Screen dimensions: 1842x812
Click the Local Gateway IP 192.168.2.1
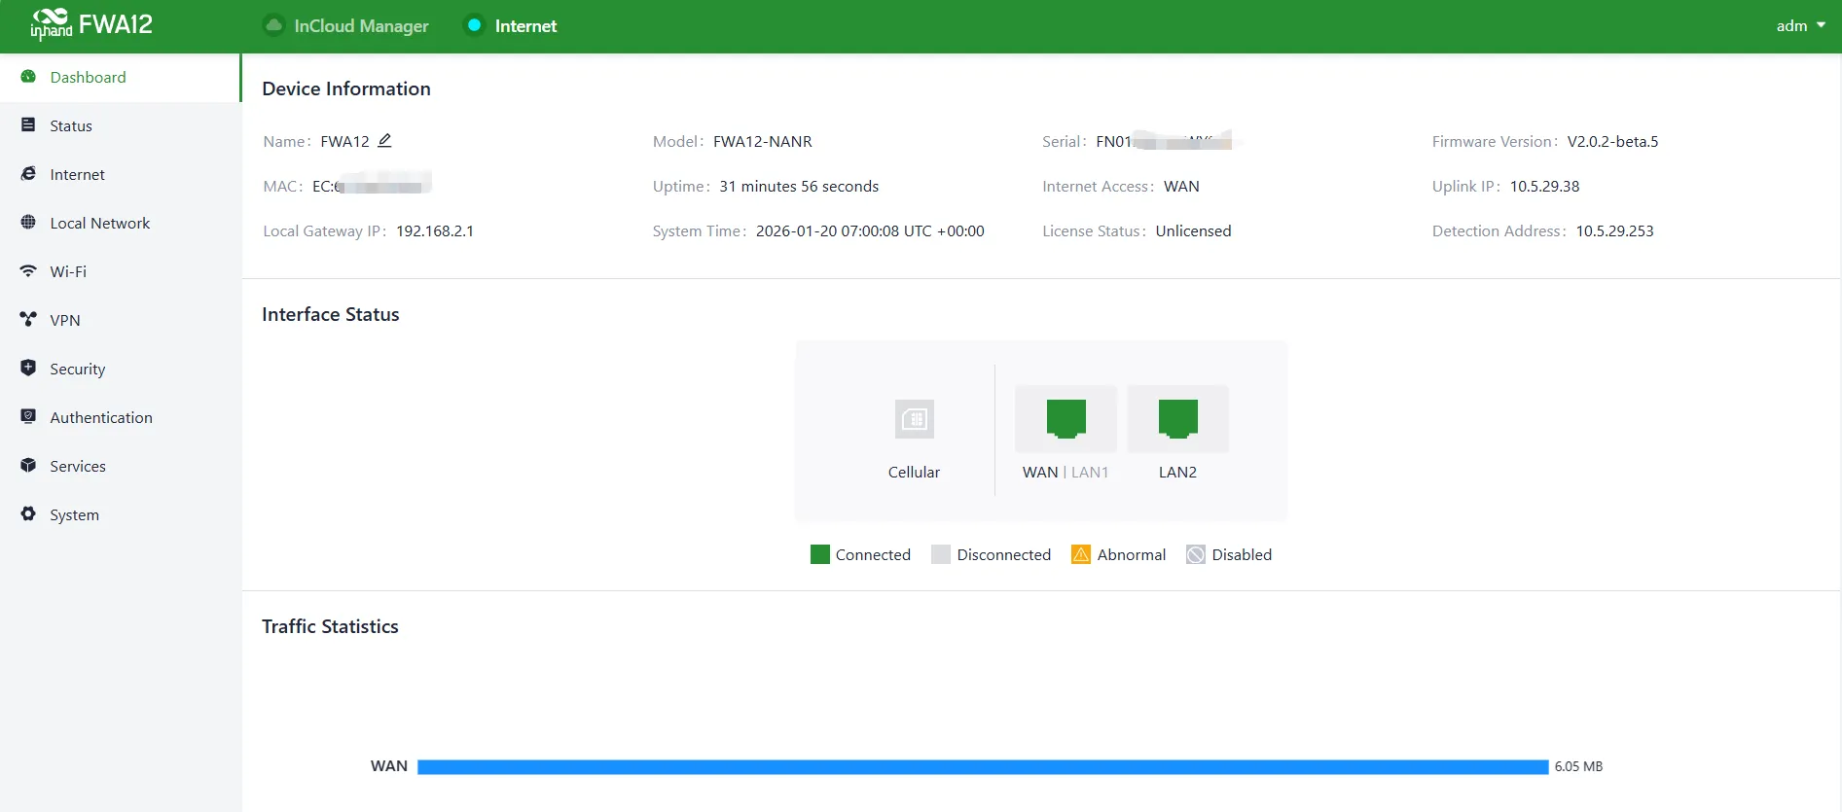click(x=435, y=231)
